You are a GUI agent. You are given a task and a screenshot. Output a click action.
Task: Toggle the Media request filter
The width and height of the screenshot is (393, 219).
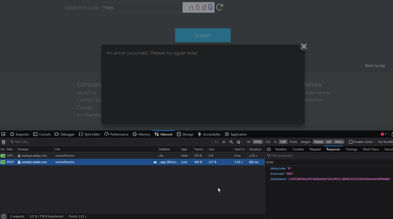click(x=318, y=142)
